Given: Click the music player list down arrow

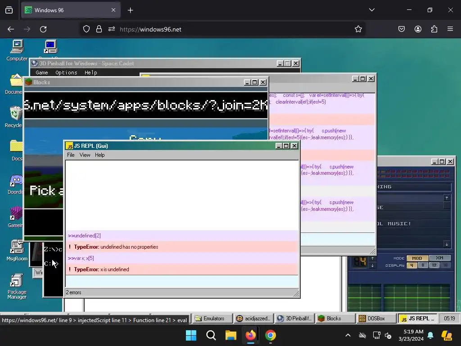Looking at the screenshot, I should [447, 244].
